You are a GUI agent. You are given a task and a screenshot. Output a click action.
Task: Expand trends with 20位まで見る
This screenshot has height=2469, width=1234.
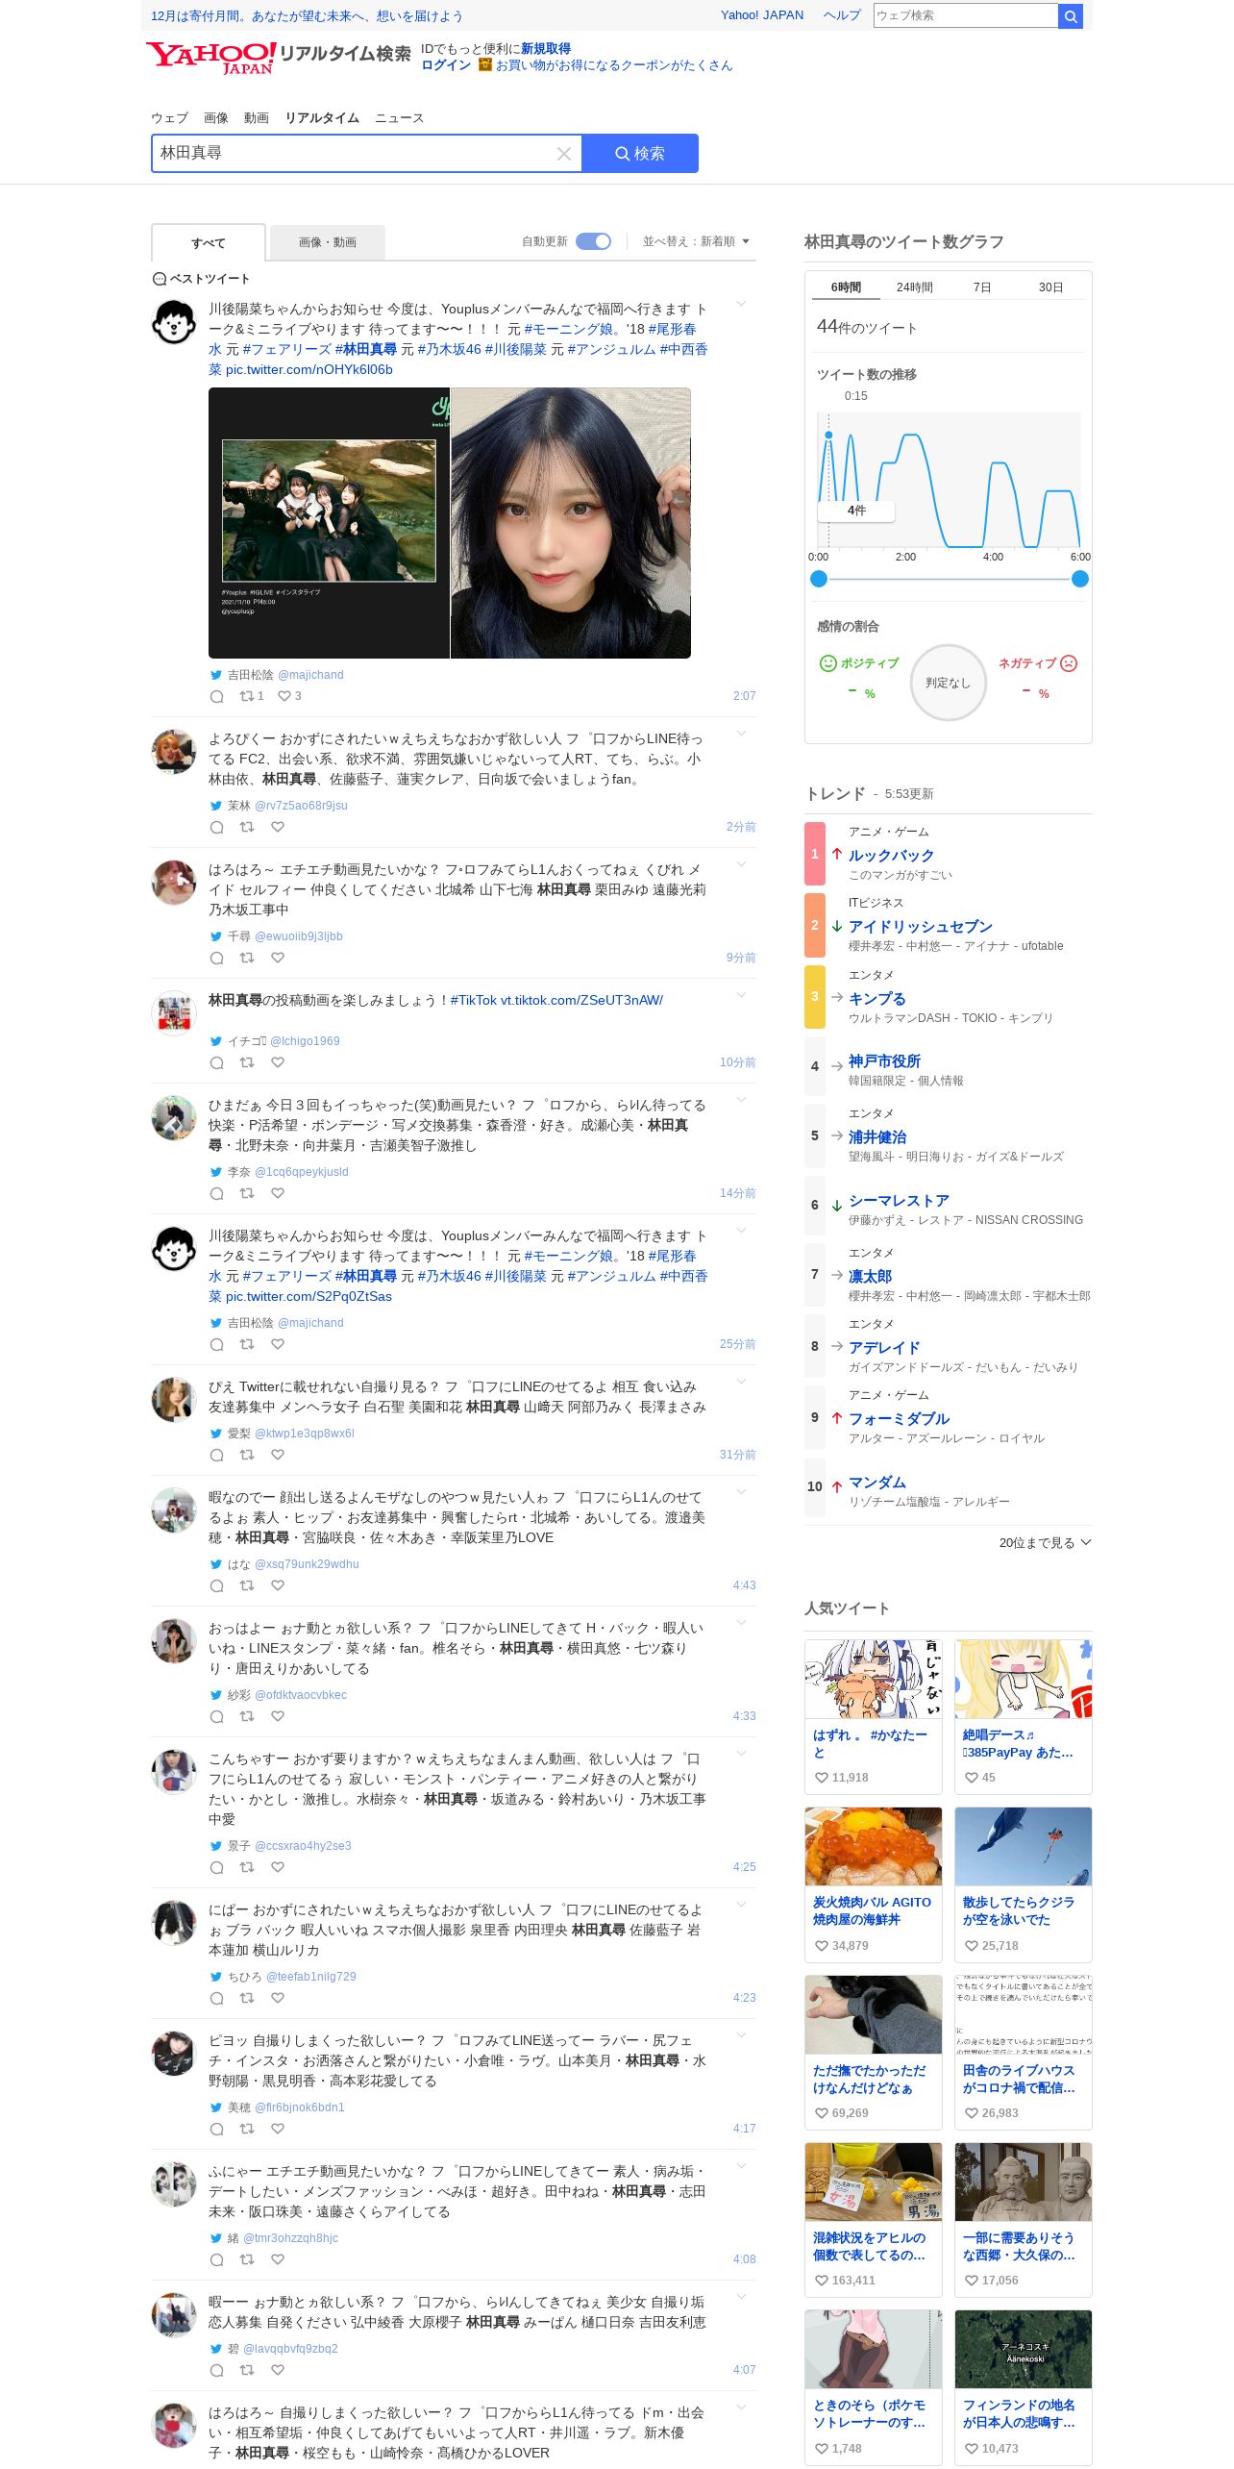point(1045,1543)
